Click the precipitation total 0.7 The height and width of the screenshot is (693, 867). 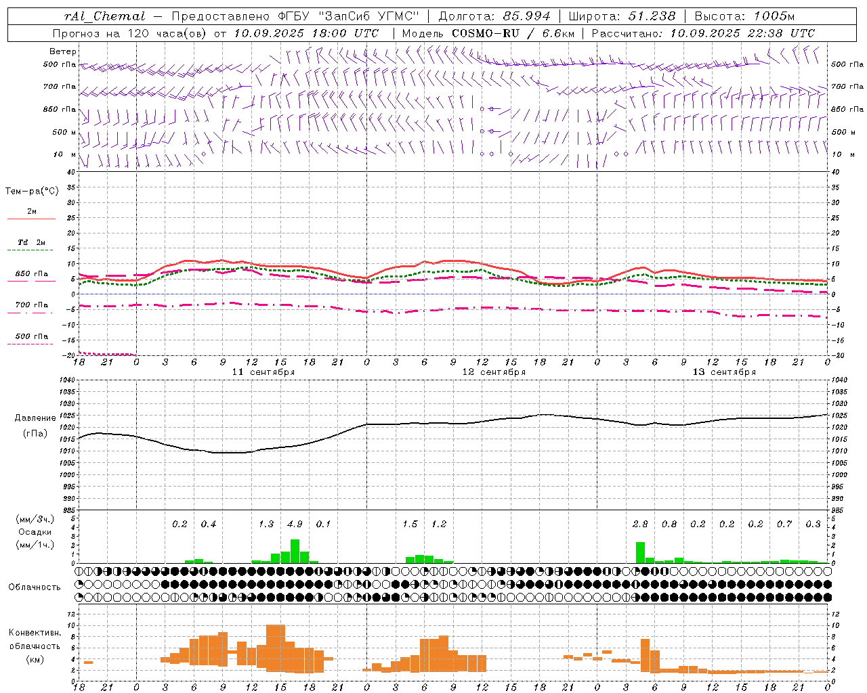point(784,524)
